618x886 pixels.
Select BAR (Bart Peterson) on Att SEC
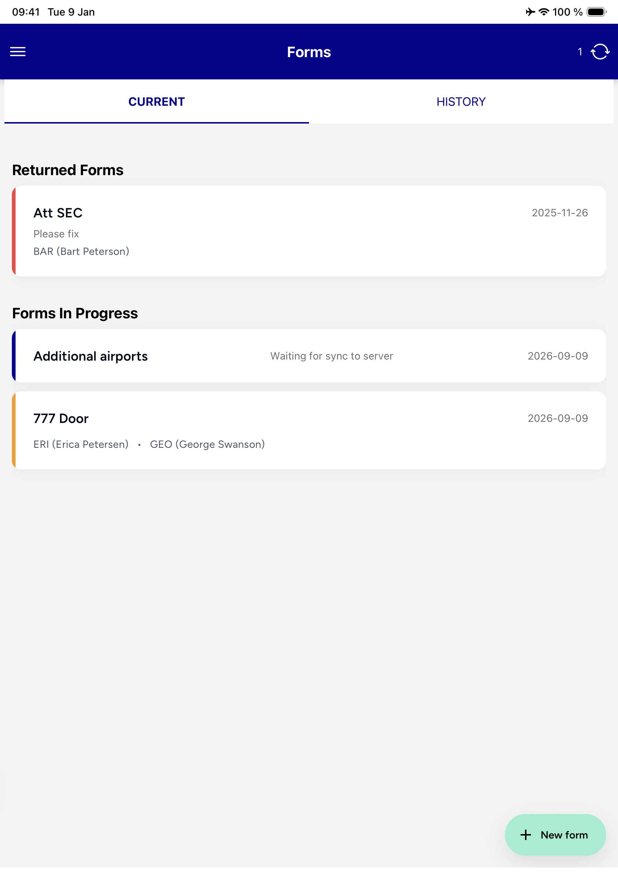pos(81,252)
